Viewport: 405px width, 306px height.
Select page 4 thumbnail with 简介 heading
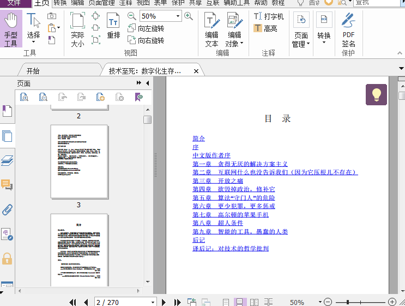[x=79, y=250]
